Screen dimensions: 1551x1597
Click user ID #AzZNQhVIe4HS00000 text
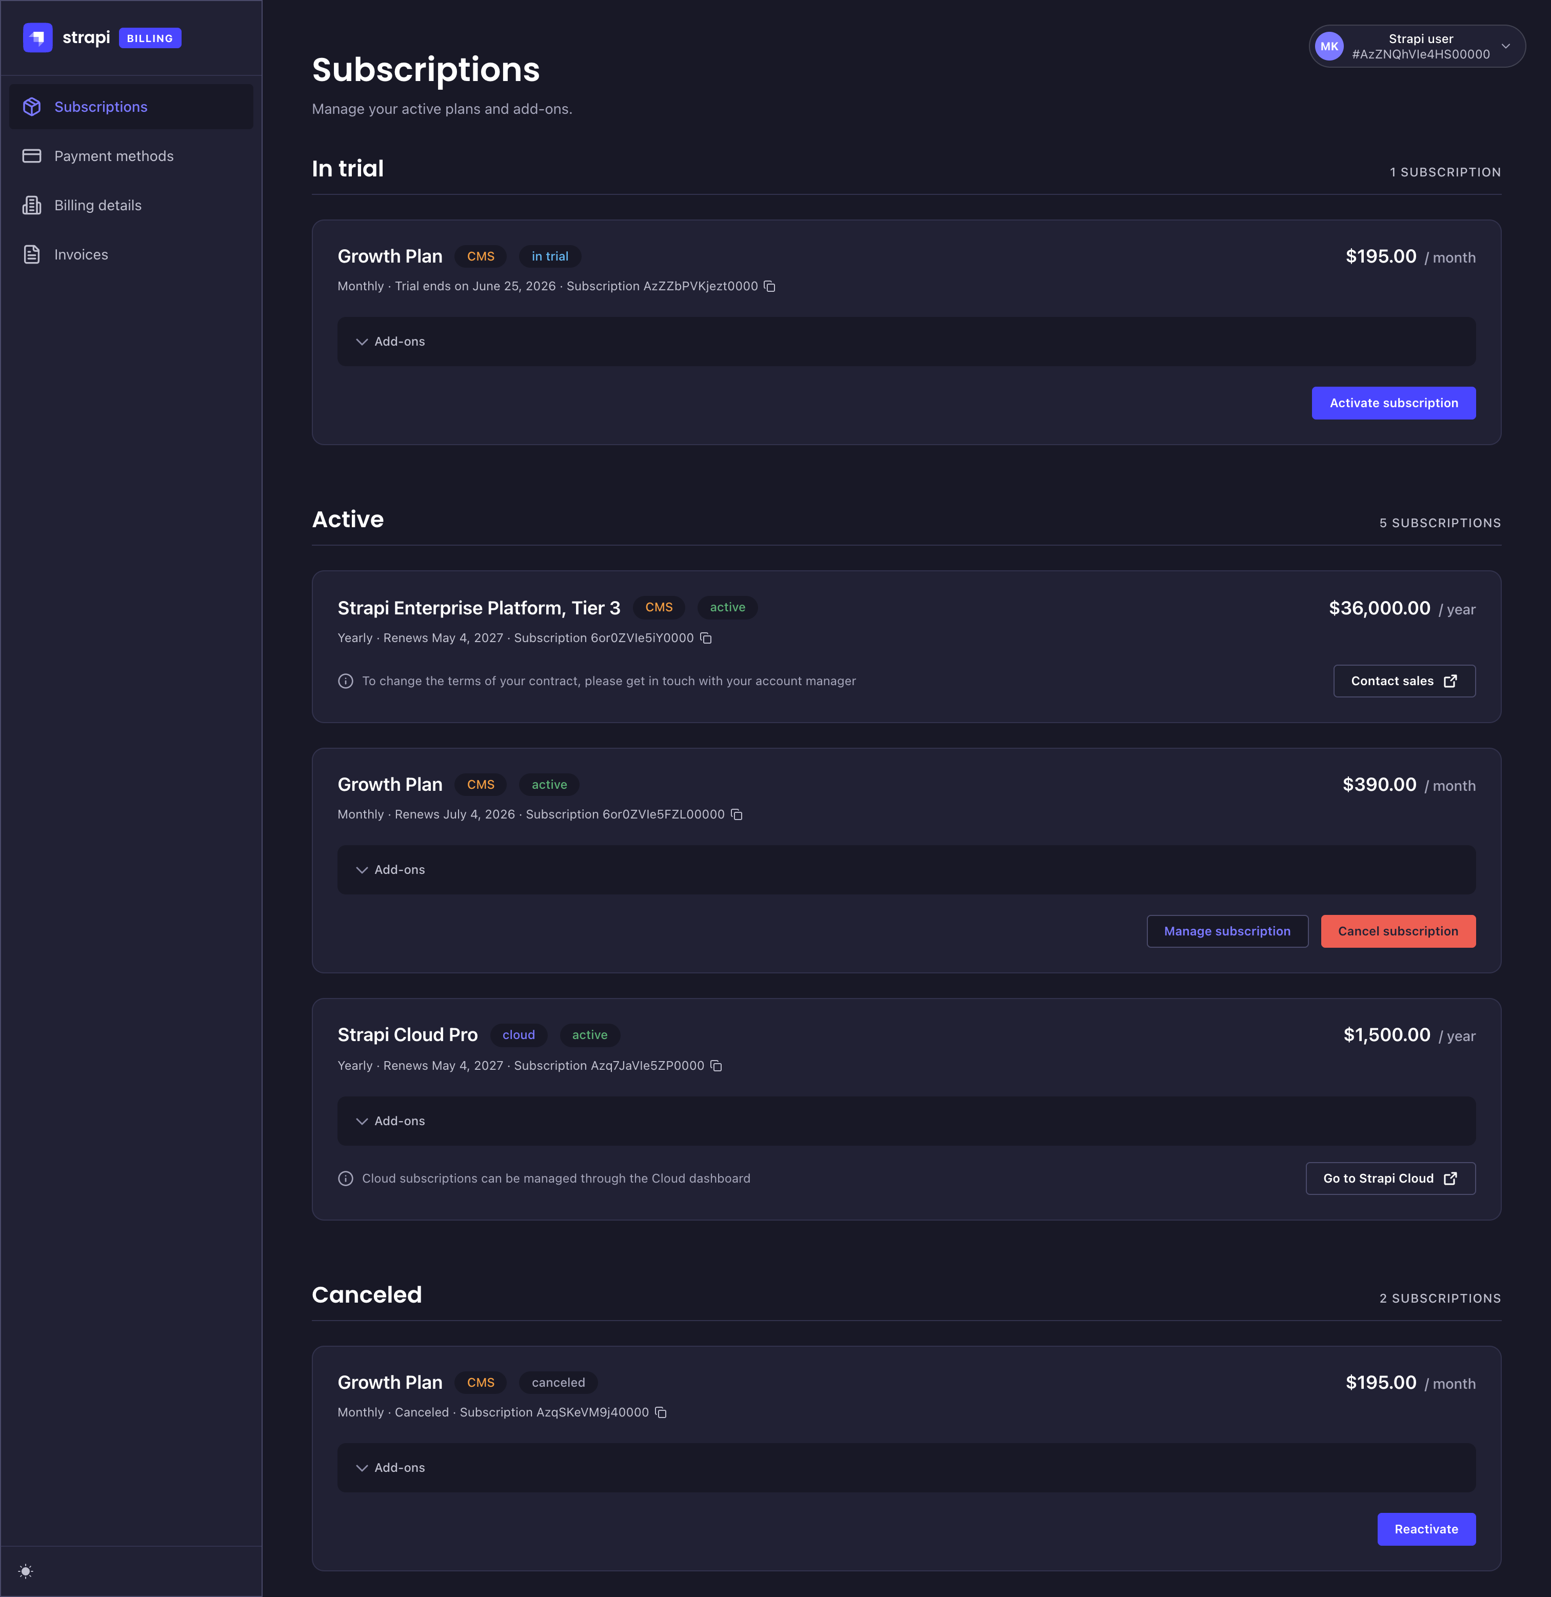1421,54
